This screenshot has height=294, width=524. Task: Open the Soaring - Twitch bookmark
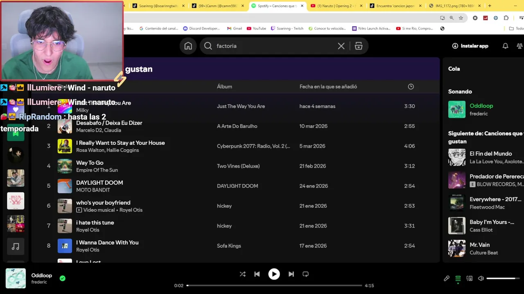[287, 29]
